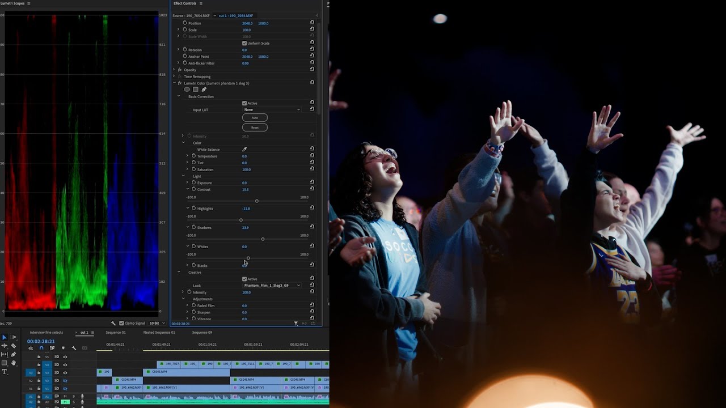Click the Effect Controls filter funnel icon
The height and width of the screenshot is (408, 726).
[x=296, y=324]
